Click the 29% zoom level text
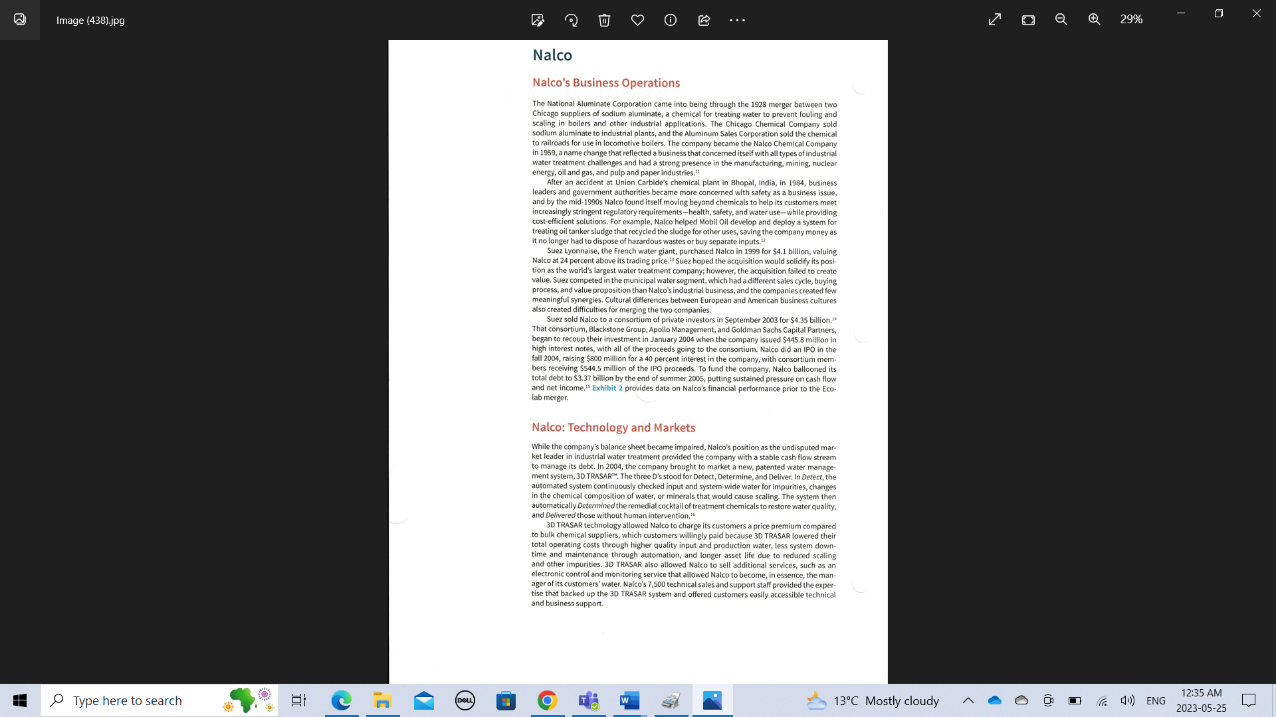The image size is (1276, 717). point(1131,20)
